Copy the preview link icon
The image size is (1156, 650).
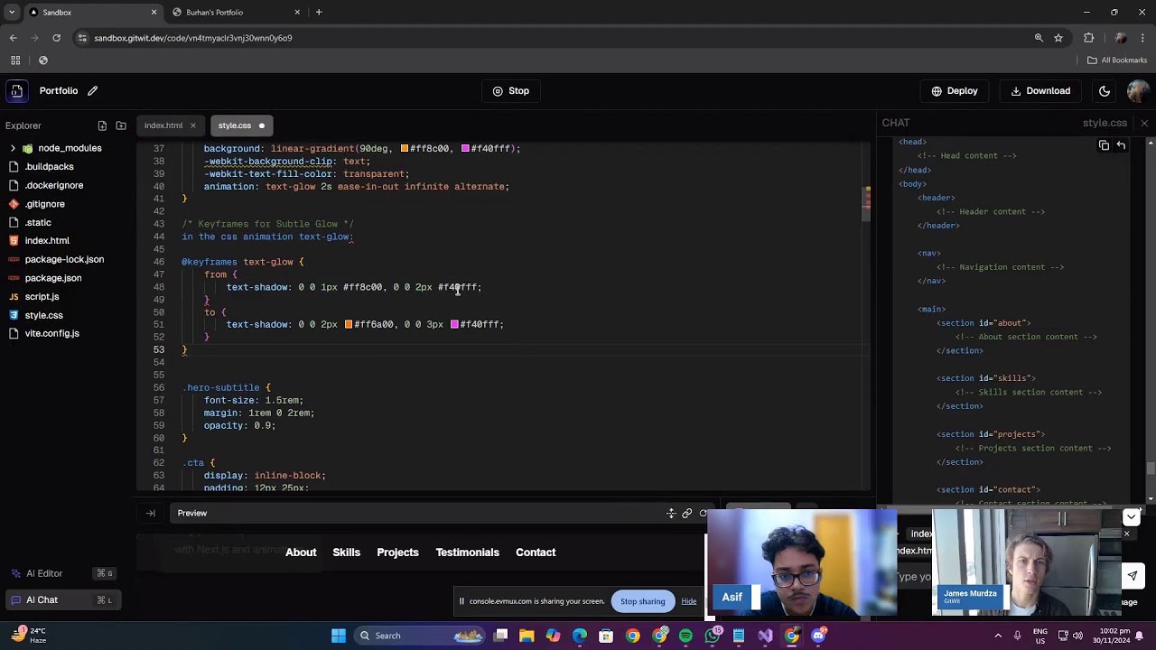pos(687,513)
